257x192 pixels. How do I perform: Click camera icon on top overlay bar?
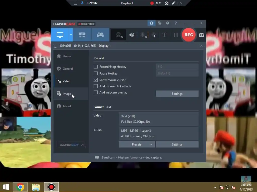click(x=166, y=3)
